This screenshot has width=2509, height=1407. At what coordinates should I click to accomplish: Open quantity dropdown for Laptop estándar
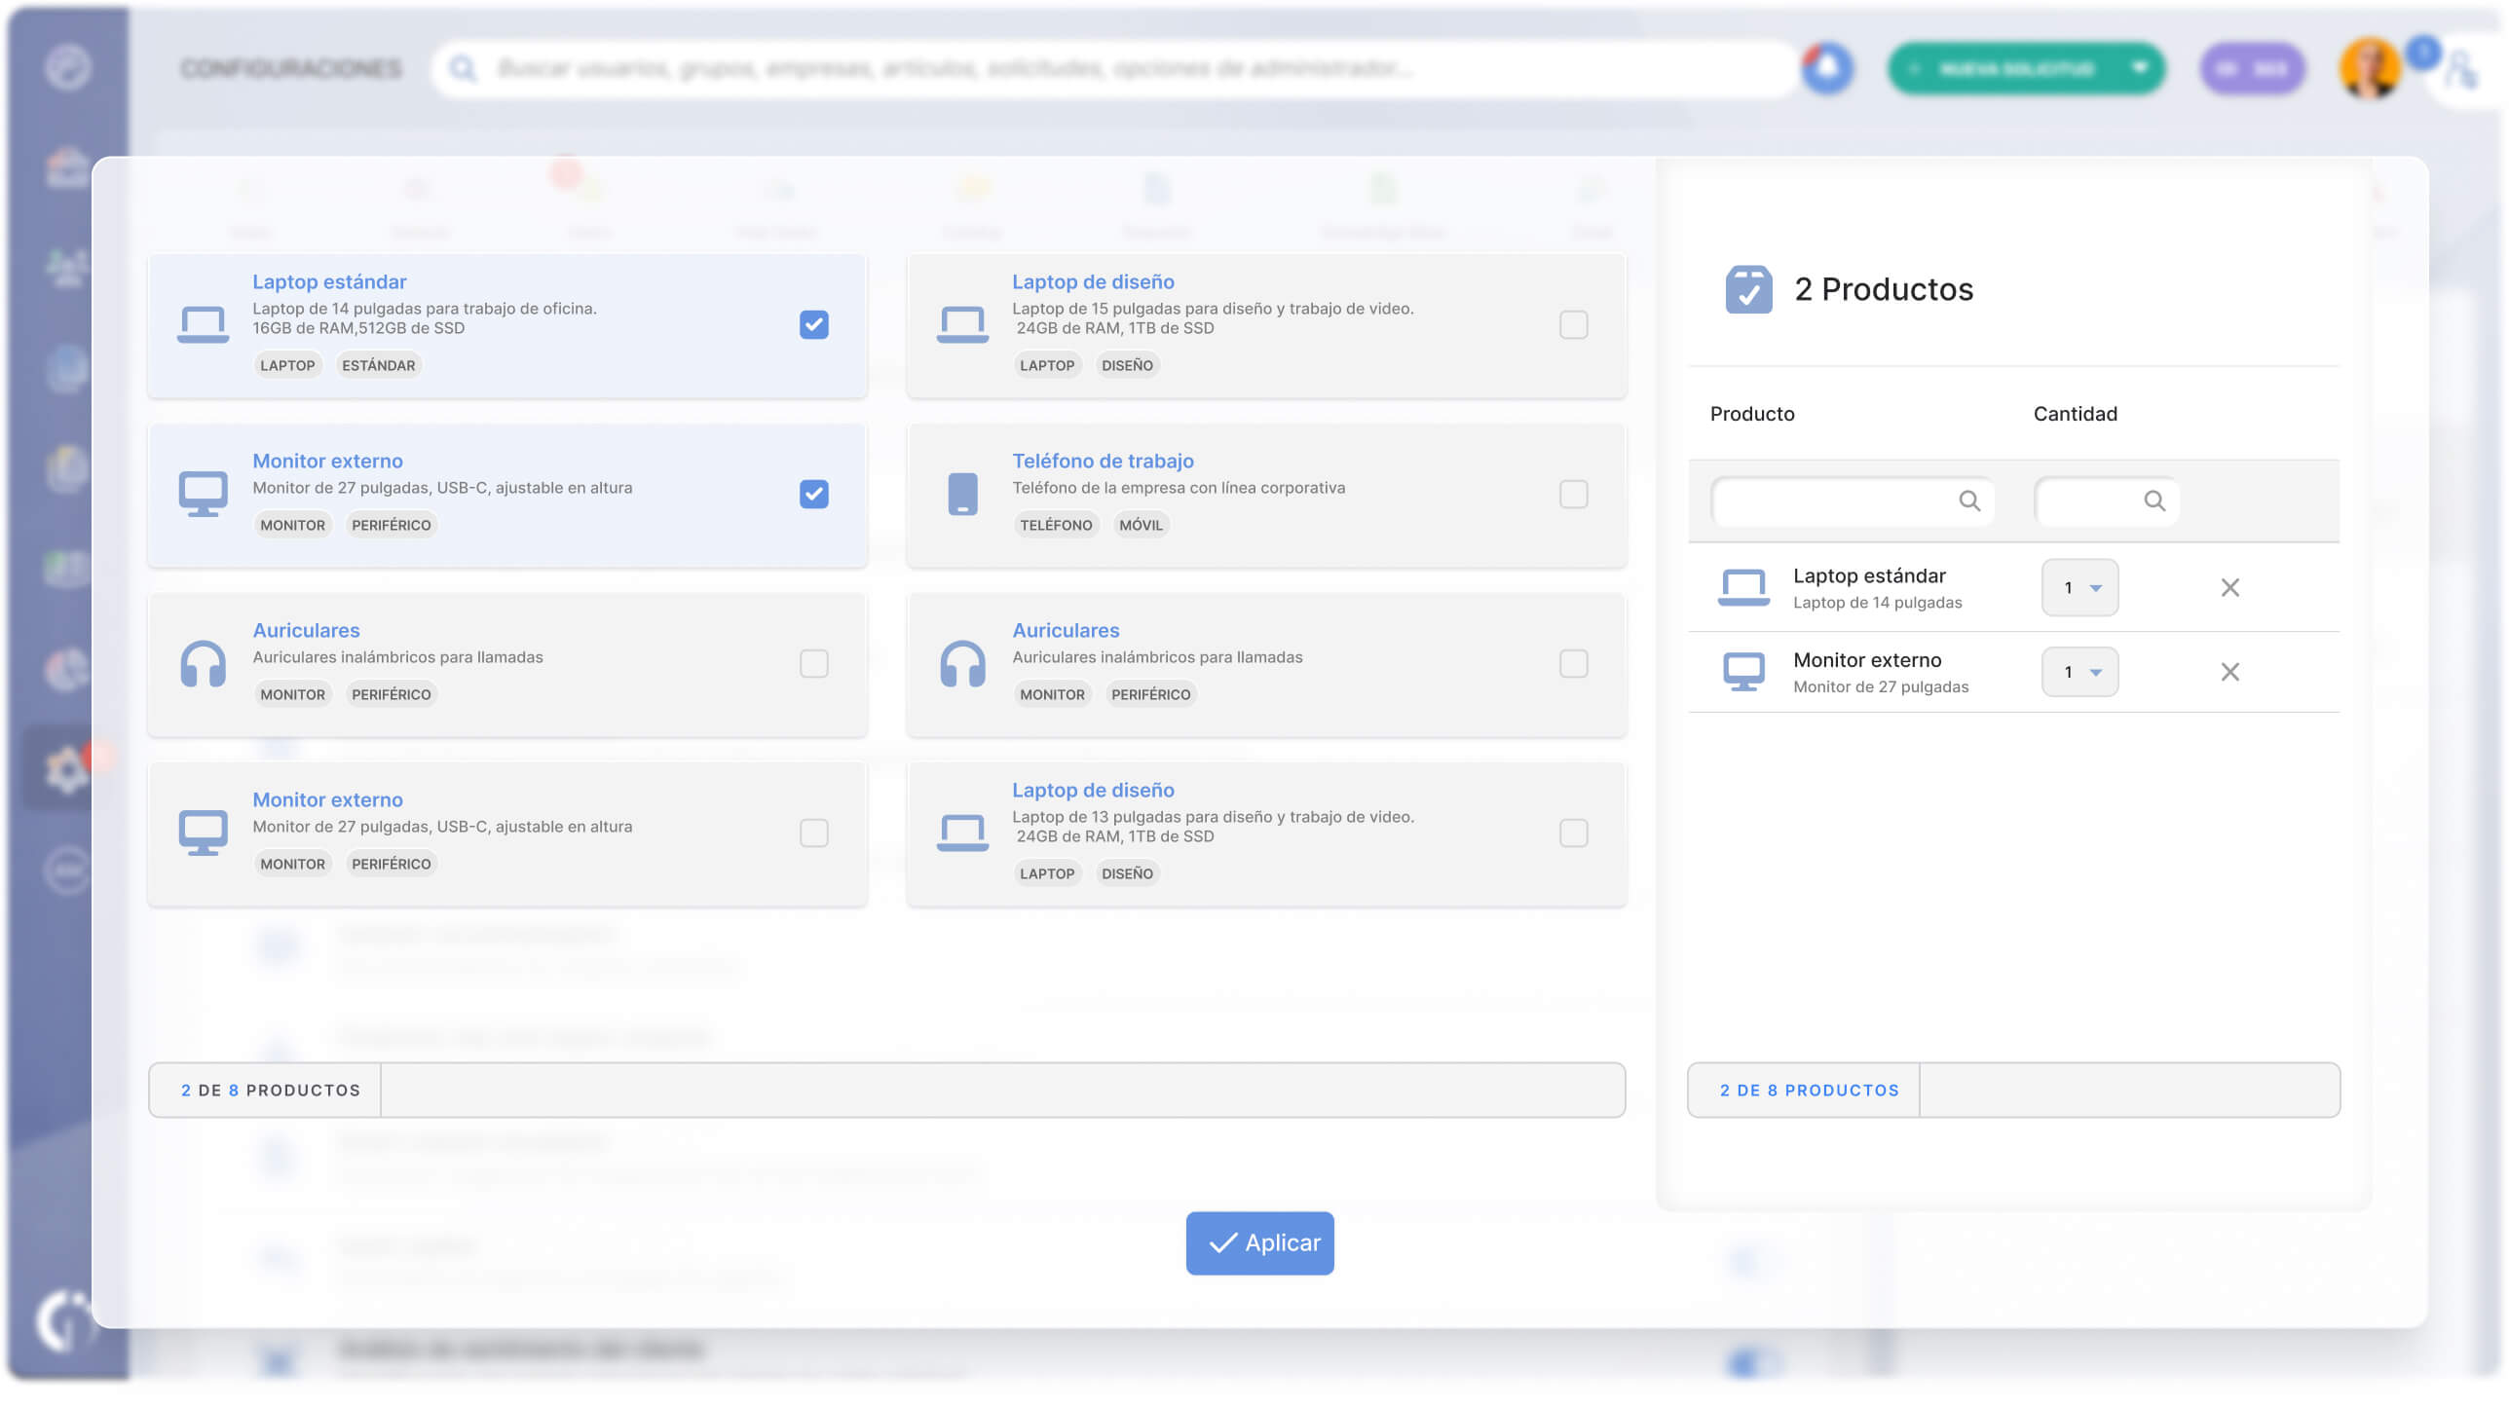click(x=2079, y=587)
